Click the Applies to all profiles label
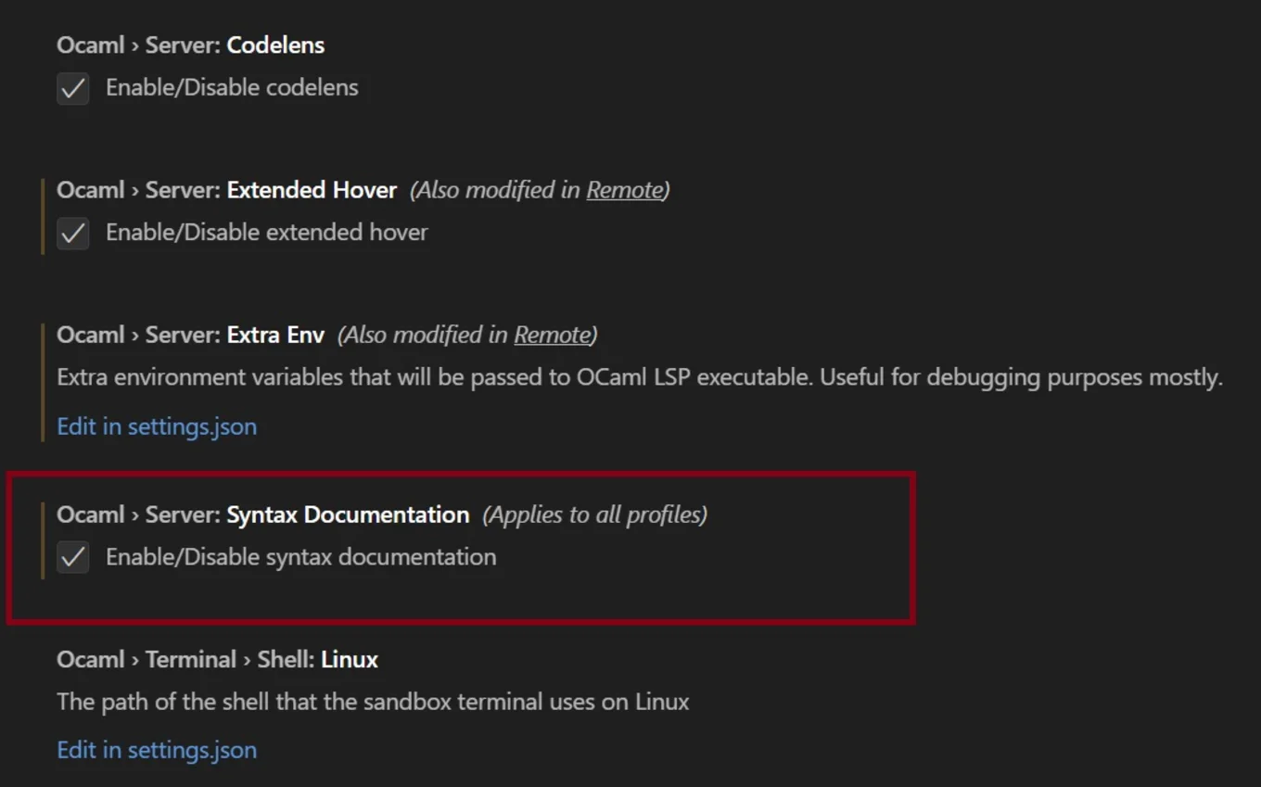Screen dimensions: 1261x787 pyautogui.click(x=594, y=514)
